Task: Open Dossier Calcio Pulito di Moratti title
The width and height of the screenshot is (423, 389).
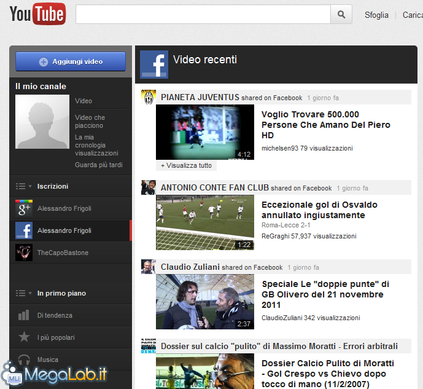Action: pos(328,374)
